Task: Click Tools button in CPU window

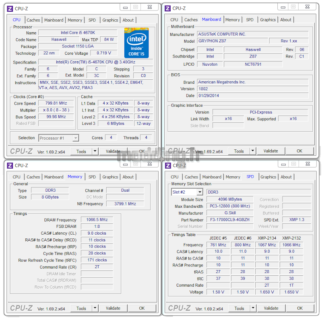Action: tap(81, 151)
